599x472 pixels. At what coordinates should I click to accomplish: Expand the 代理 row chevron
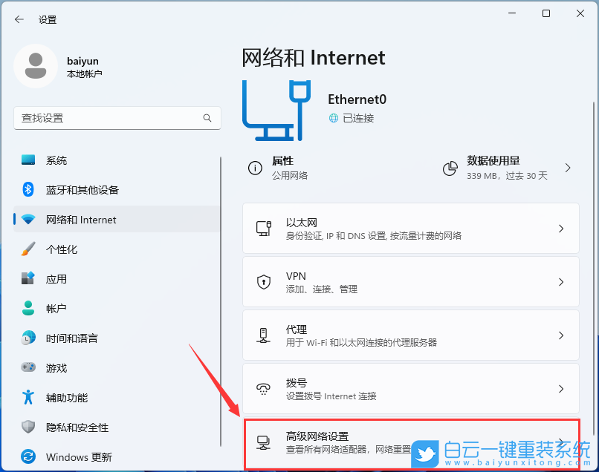tap(561, 335)
